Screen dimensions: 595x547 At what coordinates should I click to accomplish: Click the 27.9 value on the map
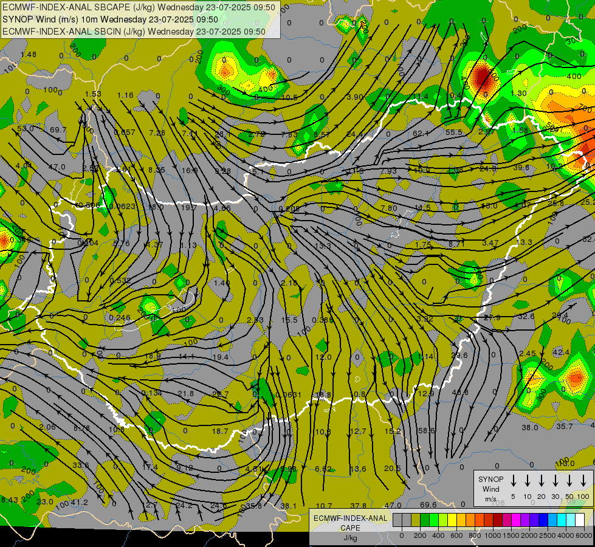click(492, 317)
